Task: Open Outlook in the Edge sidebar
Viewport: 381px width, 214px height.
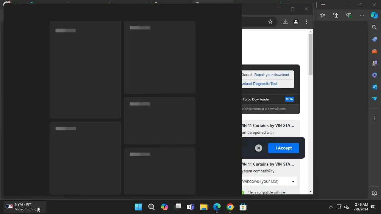Action: click(x=374, y=87)
